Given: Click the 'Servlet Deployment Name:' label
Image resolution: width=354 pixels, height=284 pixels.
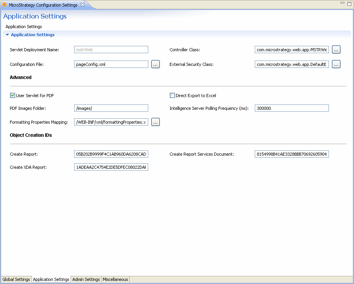Looking at the screenshot, I should click(x=34, y=50).
